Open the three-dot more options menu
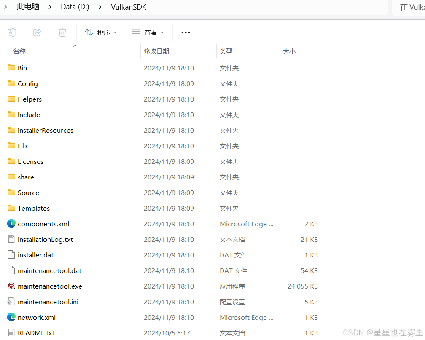This screenshot has height=340, width=425. click(x=186, y=33)
